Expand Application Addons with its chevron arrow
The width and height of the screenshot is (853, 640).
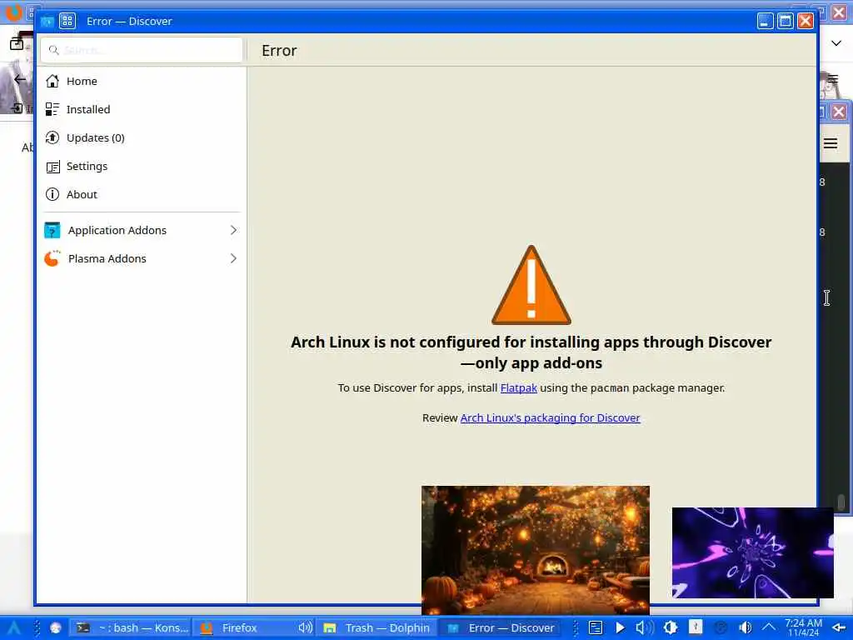(233, 230)
